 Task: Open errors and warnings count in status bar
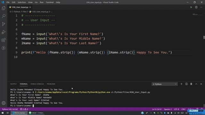tap(24, 109)
